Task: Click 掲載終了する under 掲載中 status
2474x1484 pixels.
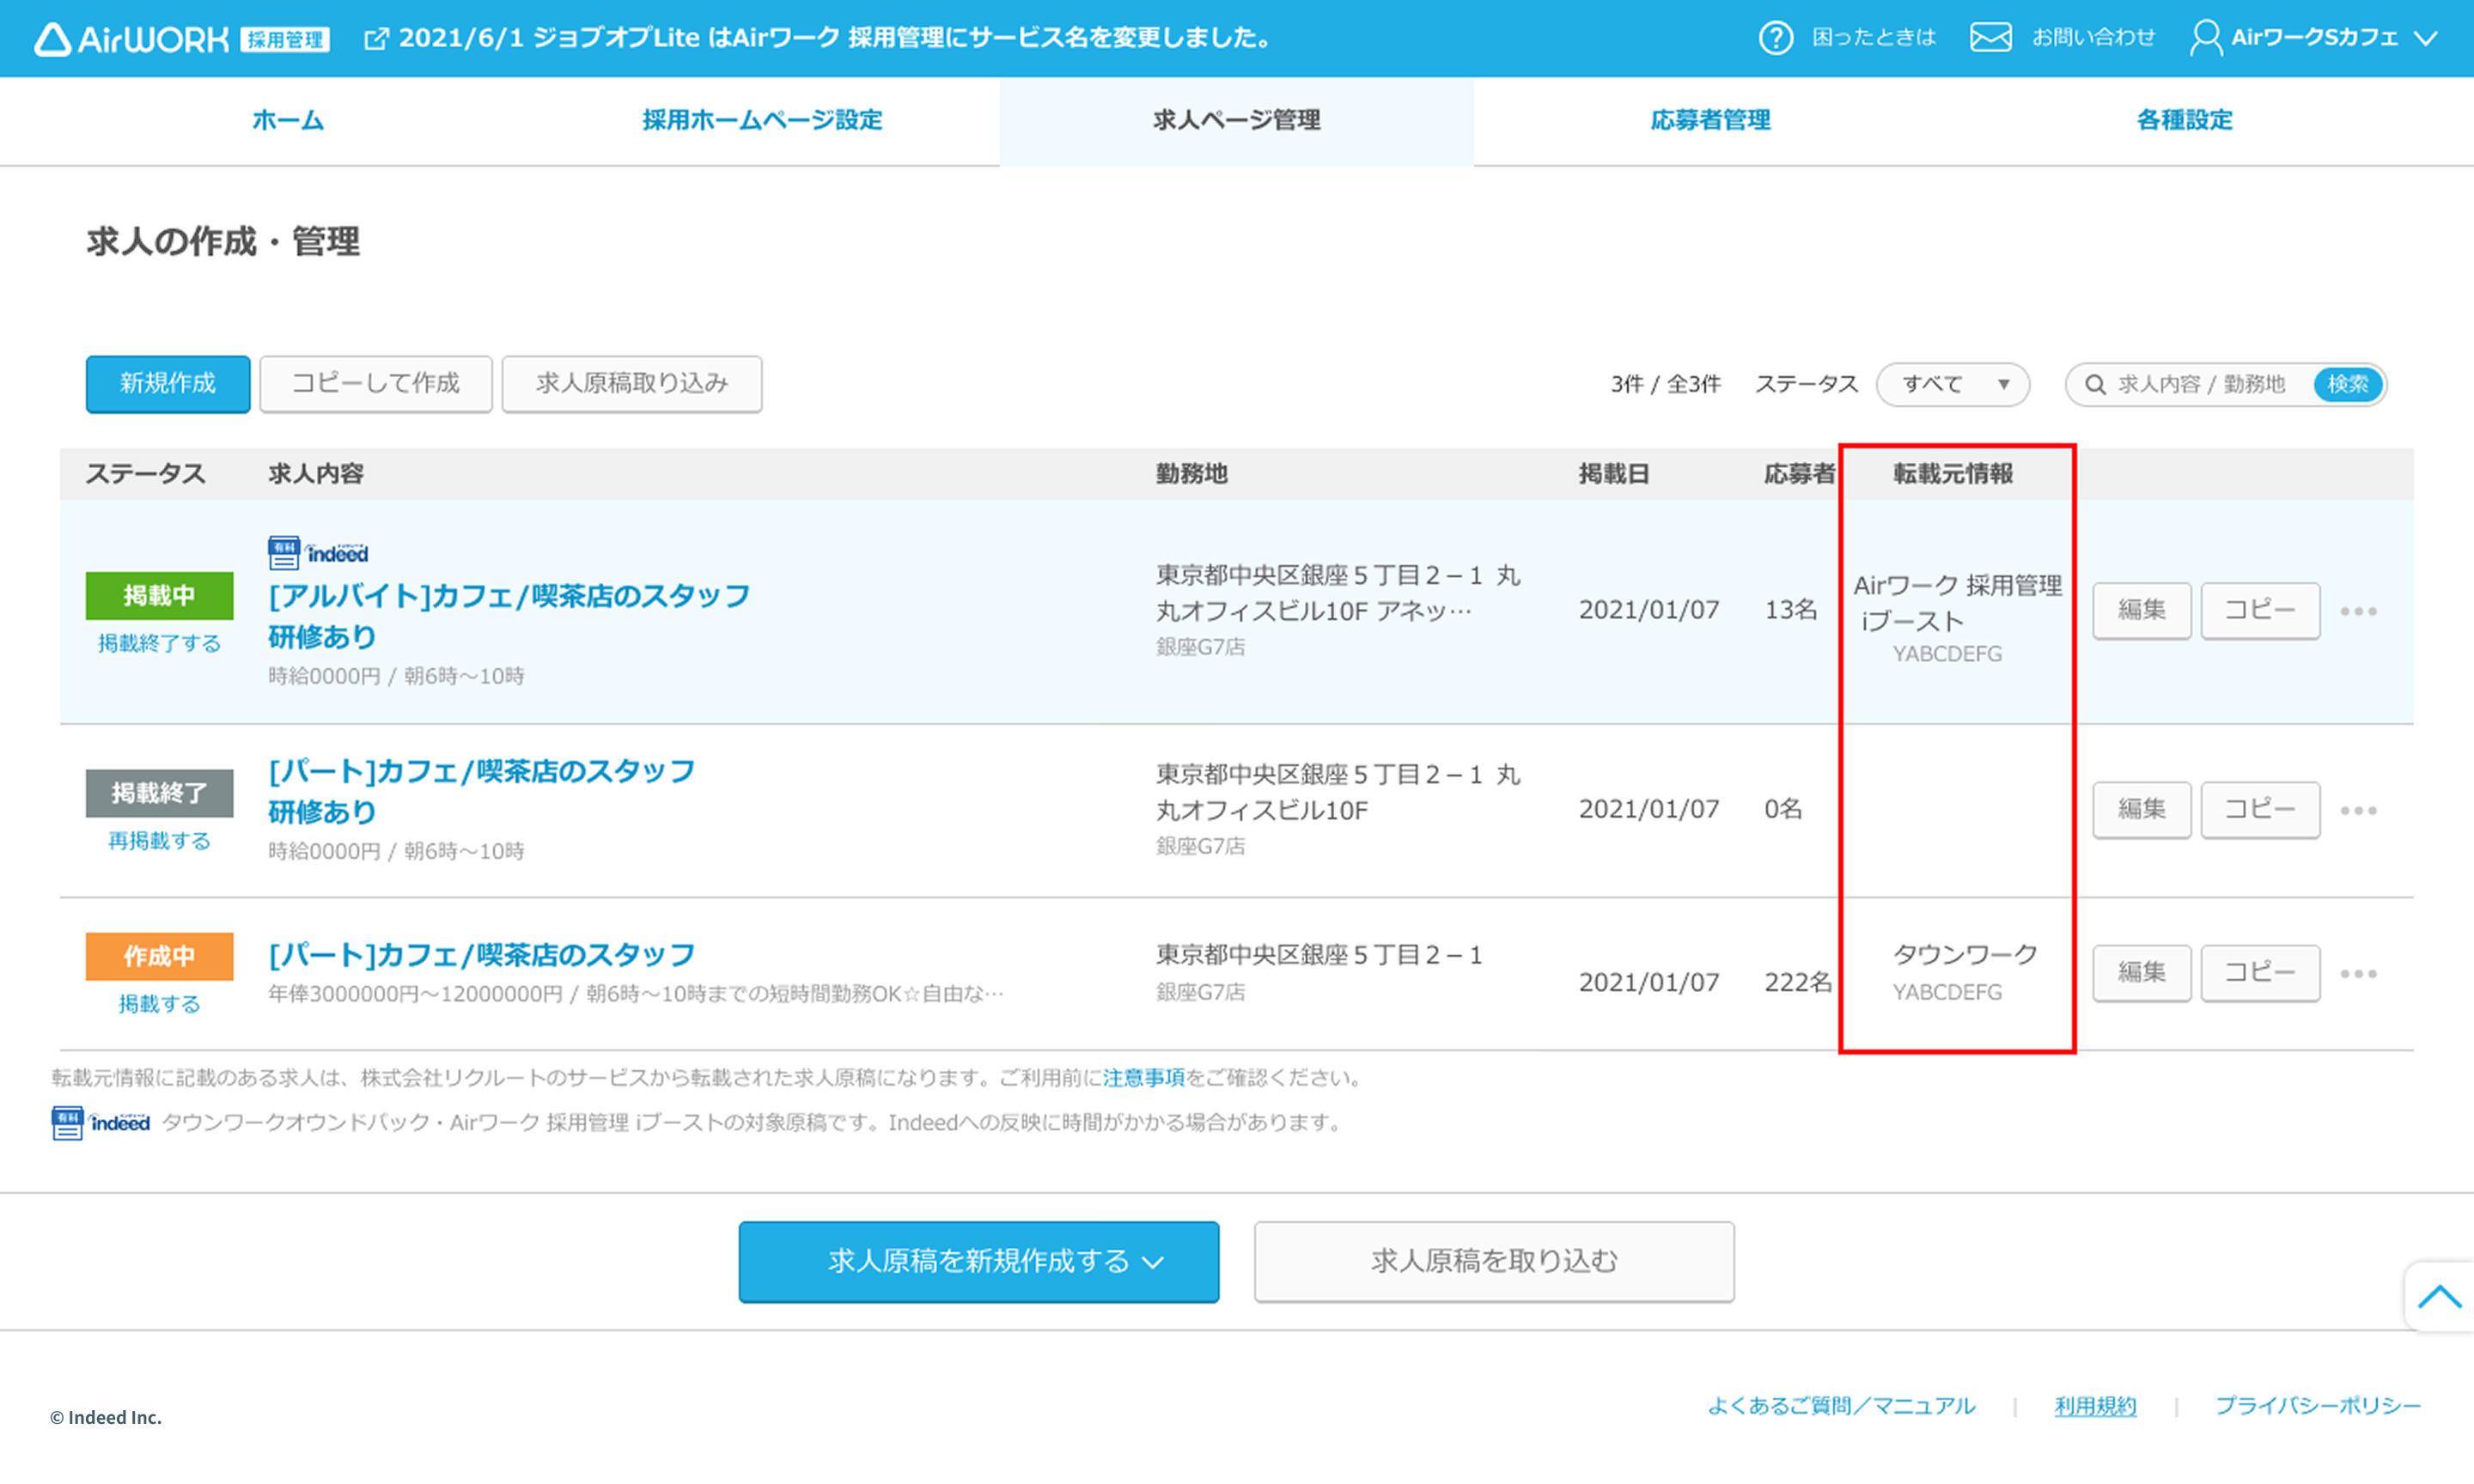Action: (159, 644)
